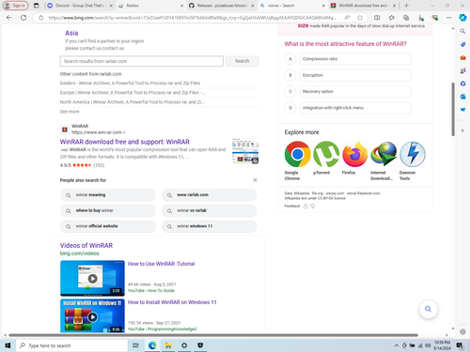
Task: Select answer C Recovery option
Action: tap(355, 91)
